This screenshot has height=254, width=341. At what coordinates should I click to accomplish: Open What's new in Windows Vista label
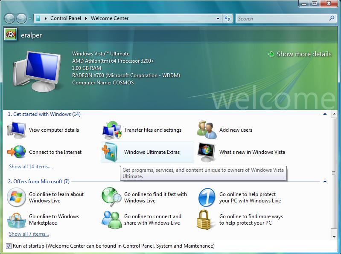tap(252, 152)
